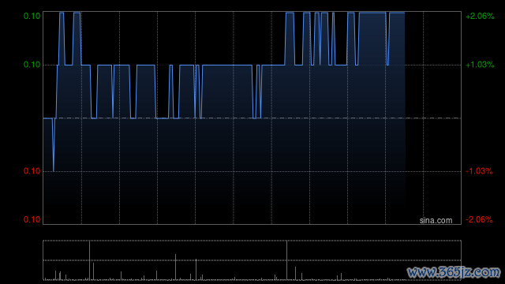The width and height of the screenshot is (505, 284).
Task: Click the last plotted price point at the right end
Action: coord(404,13)
